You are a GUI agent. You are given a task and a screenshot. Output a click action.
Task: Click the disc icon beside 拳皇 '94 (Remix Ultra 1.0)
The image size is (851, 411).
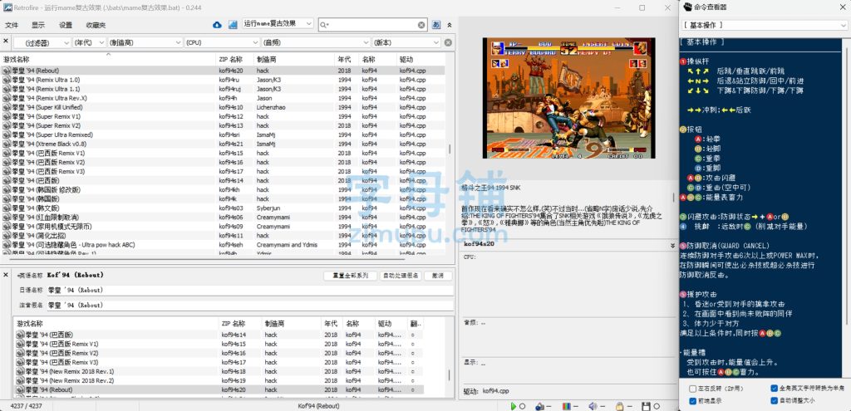7,80
